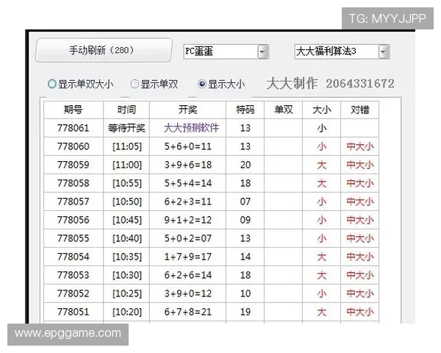Select issue number 778051 cell
Viewport: 441px width, 353px height.
(x=73, y=312)
